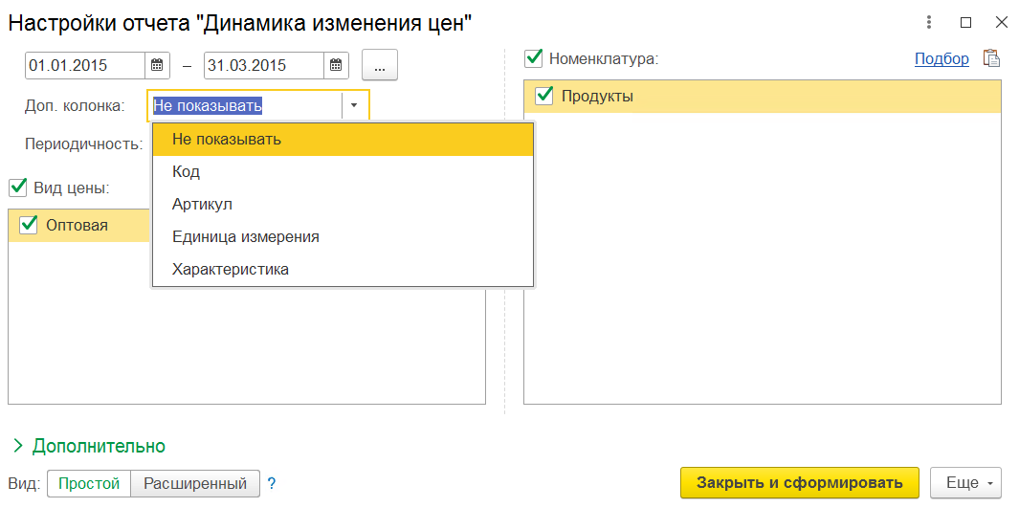1019x508 pixels.
Task: Click the Закрыть и сформировать button
Action: pyautogui.click(x=800, y=483)
